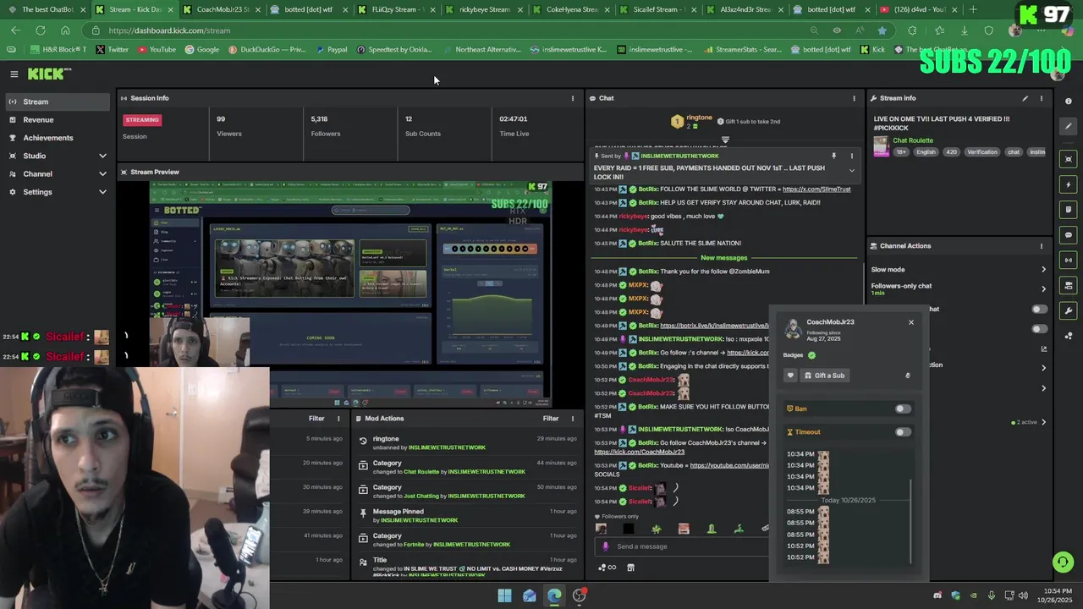Screen dimensions: 1083x609
Task: Click rickybeye username in chat
Action: [633, 217]
